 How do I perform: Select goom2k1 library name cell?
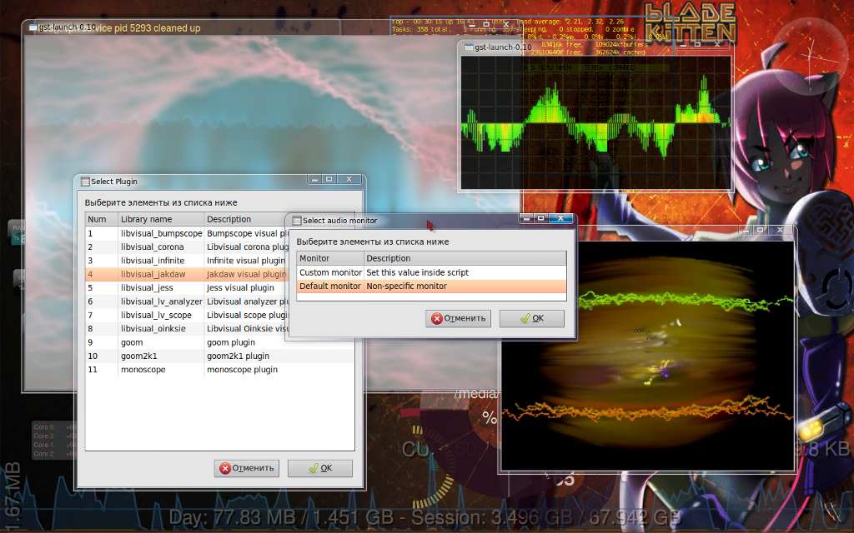tap(139, 356)
